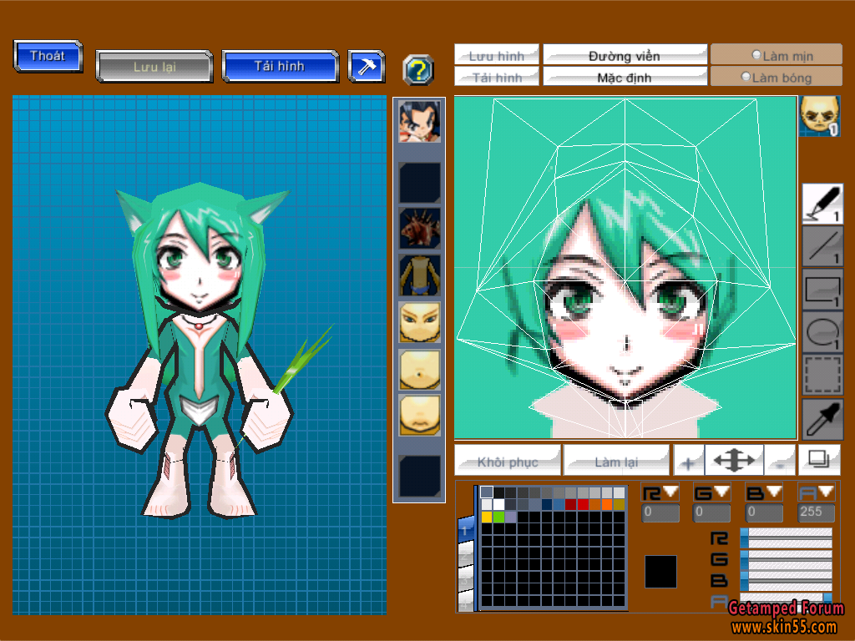855x641 pixels.
Task: Open the R channel dropdown arrow
Action: tap(670, 492)
